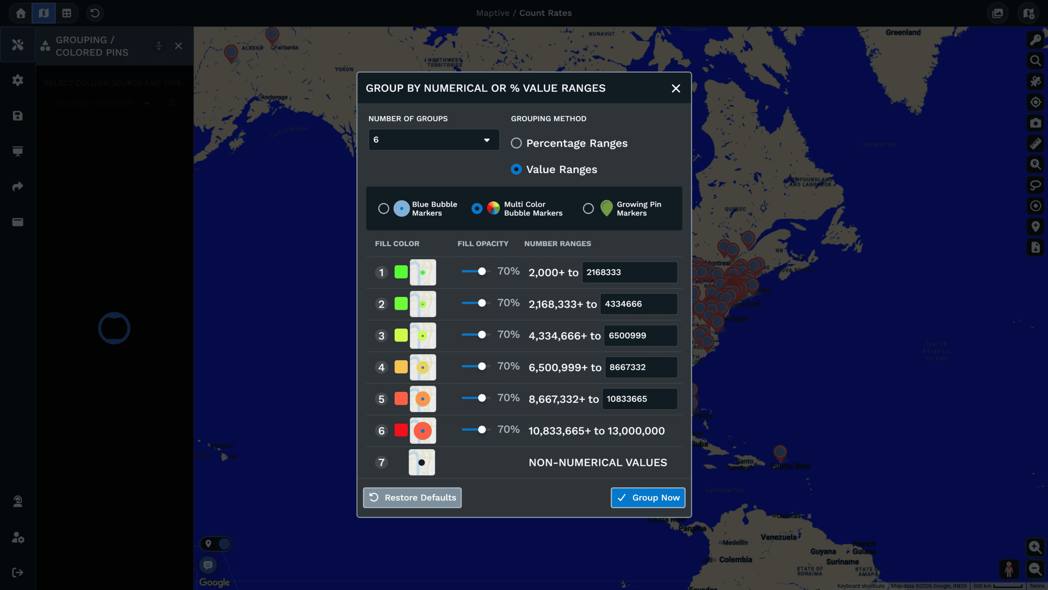
Task: Click the share arrow icon in sidebar
Action: tap(18, 187)
